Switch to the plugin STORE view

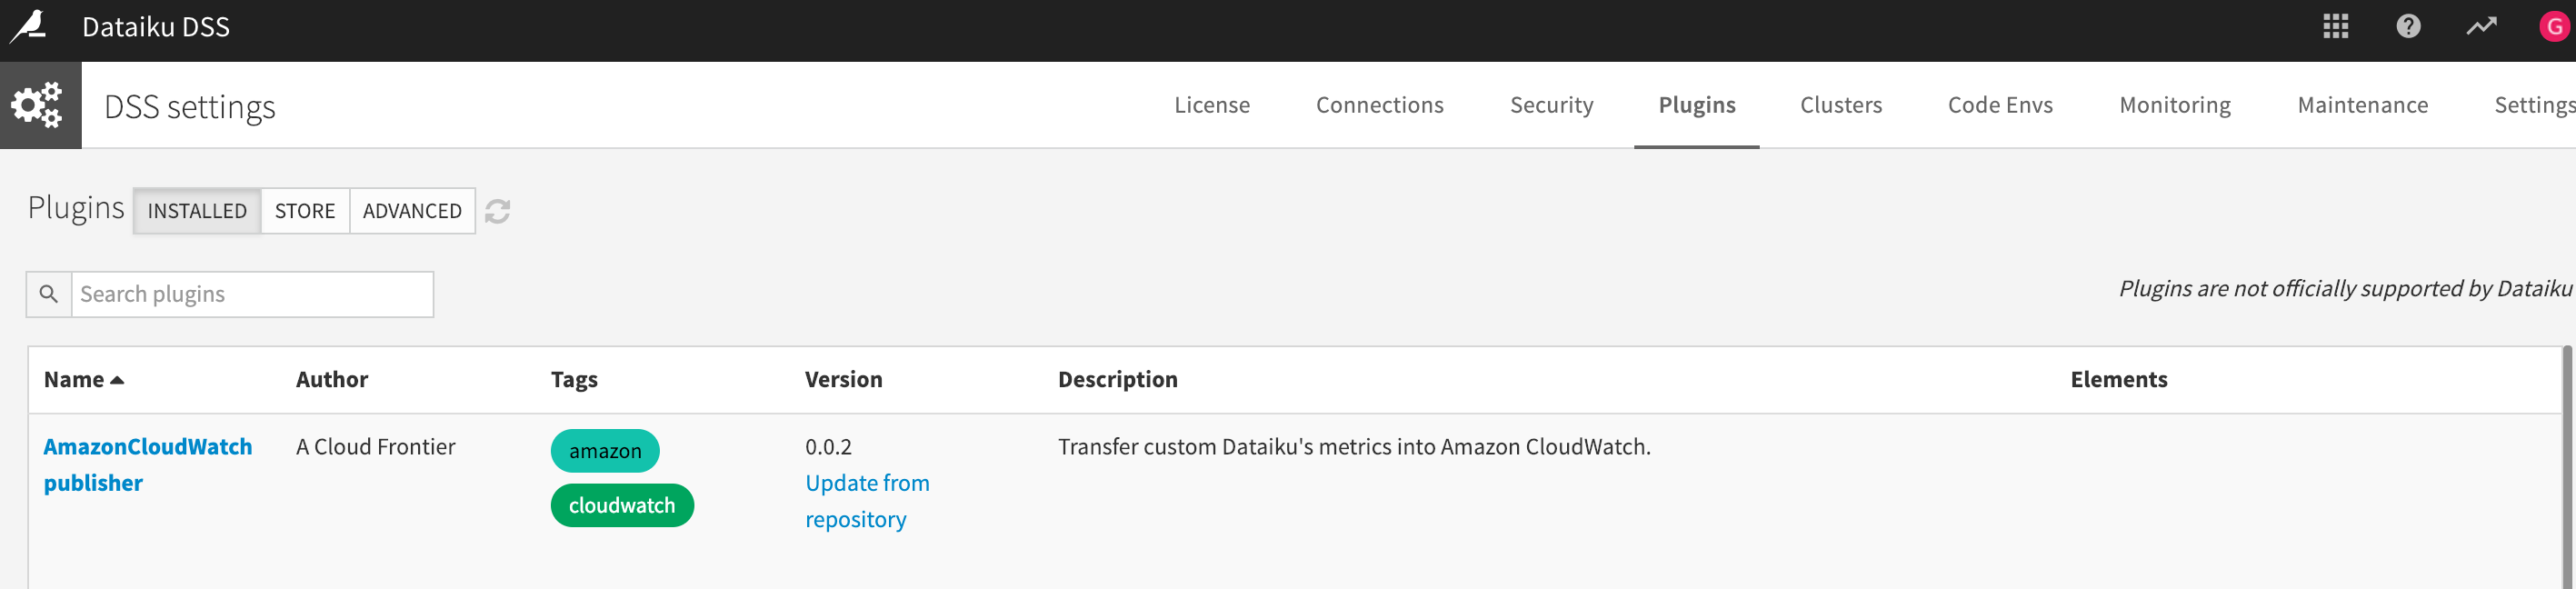point(305,211)
